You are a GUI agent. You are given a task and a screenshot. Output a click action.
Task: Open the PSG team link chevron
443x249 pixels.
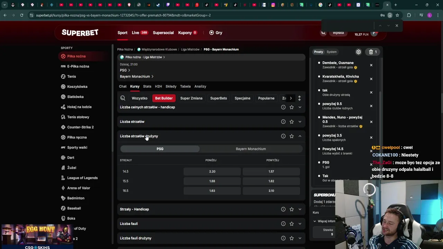129,70
